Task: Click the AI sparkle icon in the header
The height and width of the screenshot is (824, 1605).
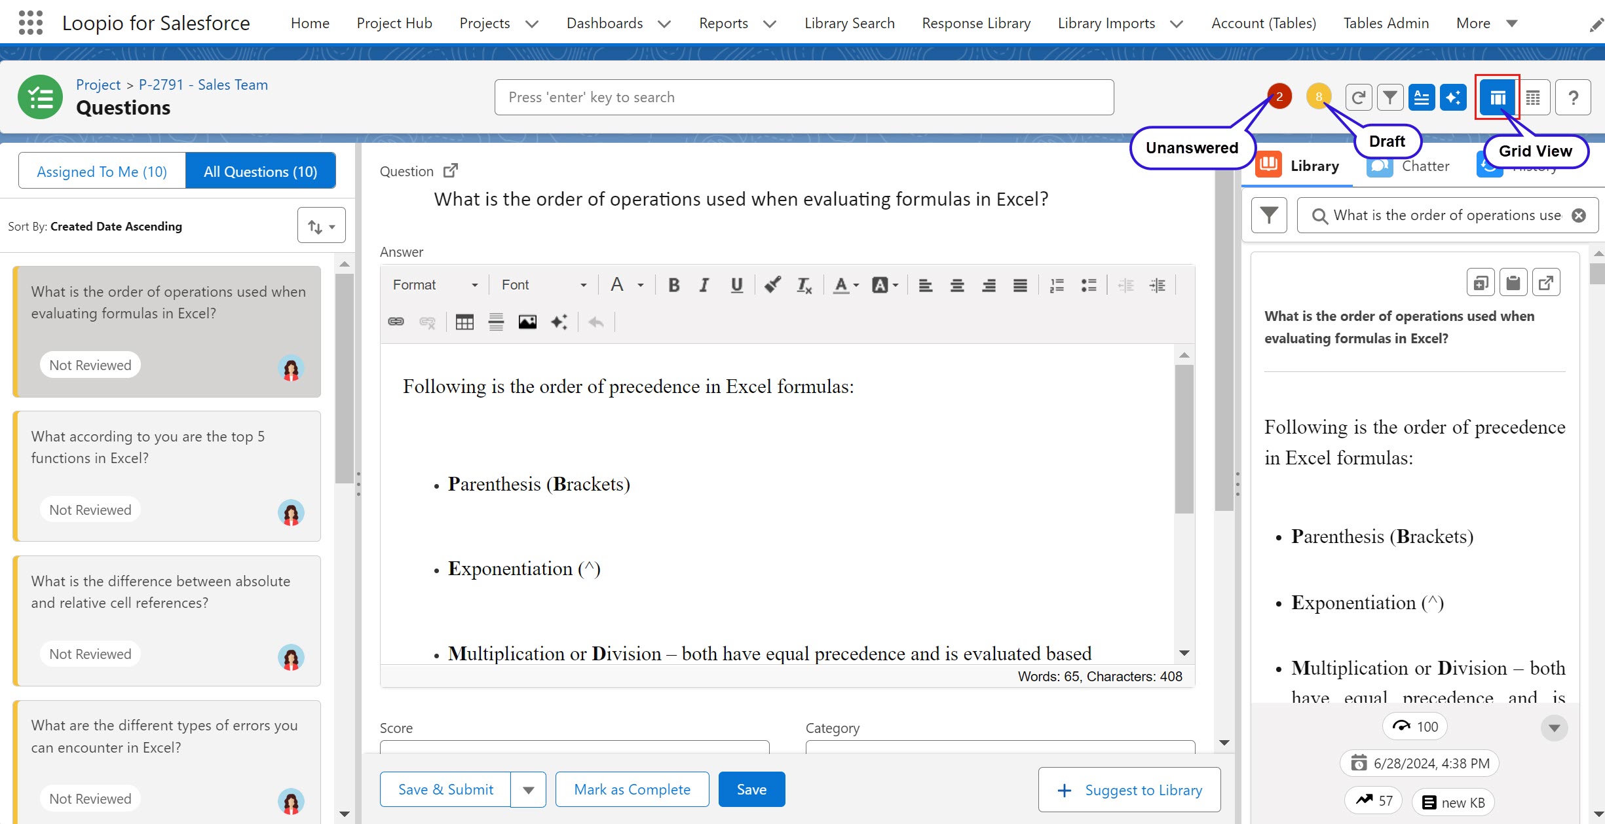Action: click(x=1453, y=98)
